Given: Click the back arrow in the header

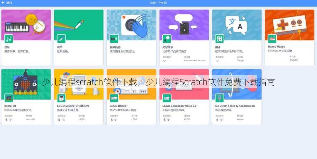Looking at the screenshot, I should click(3, 3).
